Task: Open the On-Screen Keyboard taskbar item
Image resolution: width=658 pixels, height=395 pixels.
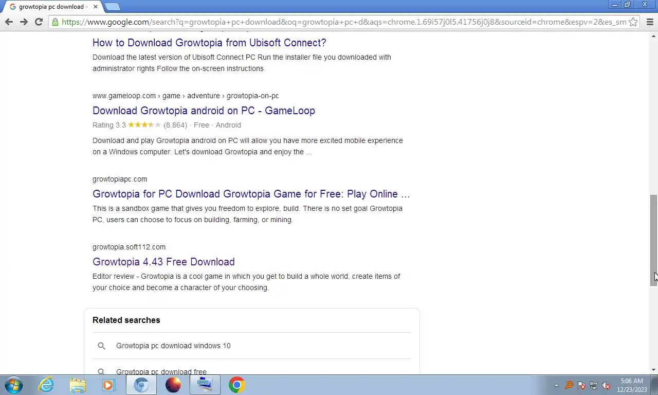Action: pos(205,385)
